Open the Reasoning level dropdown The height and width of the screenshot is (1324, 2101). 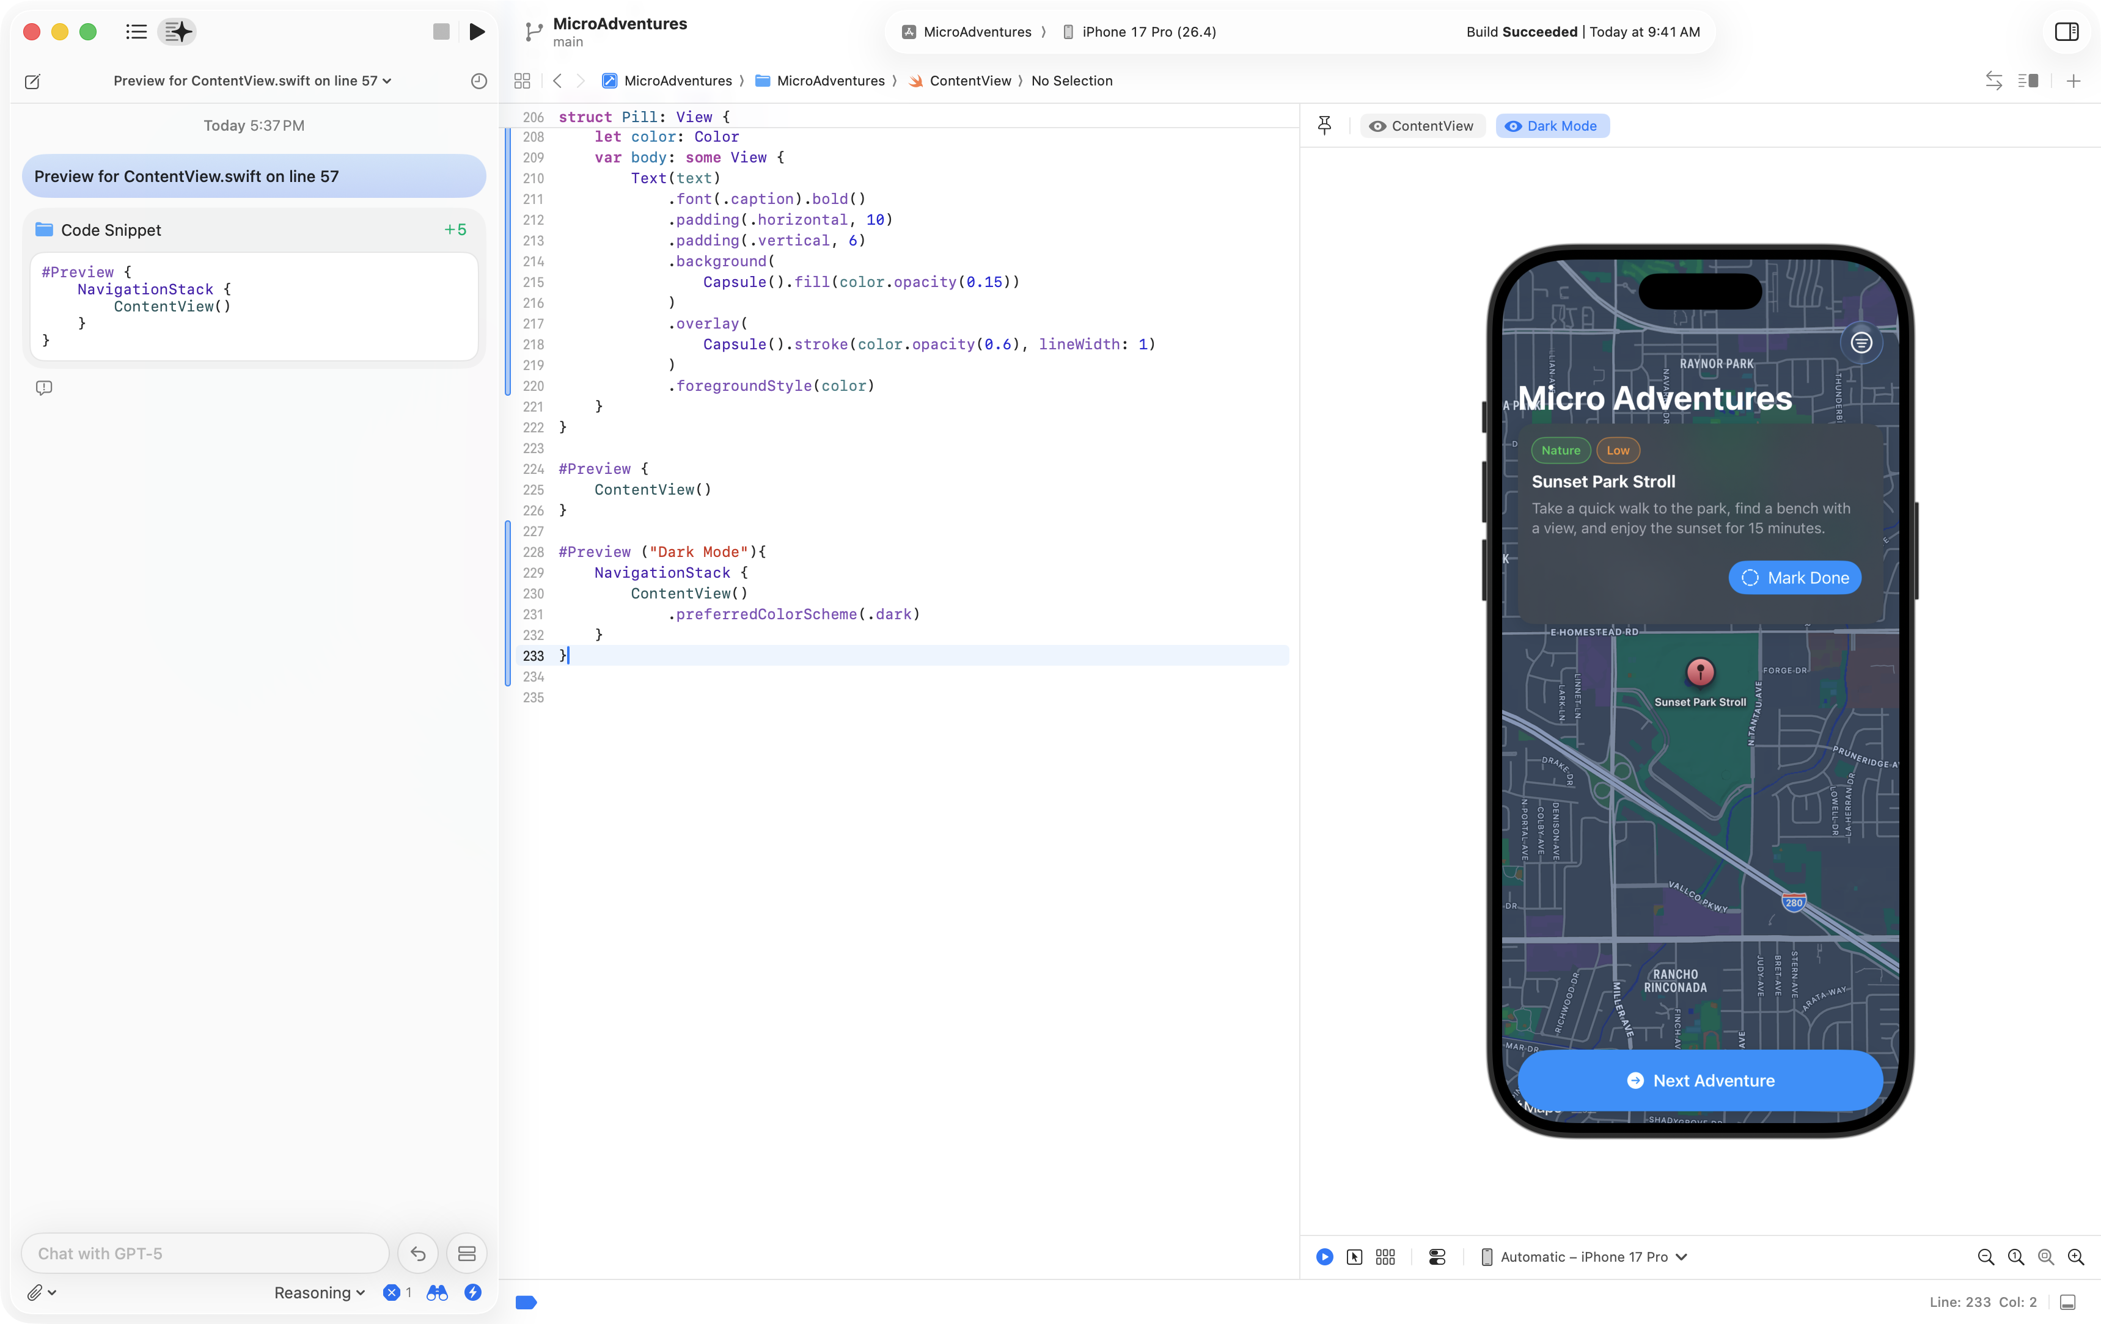320,1293
